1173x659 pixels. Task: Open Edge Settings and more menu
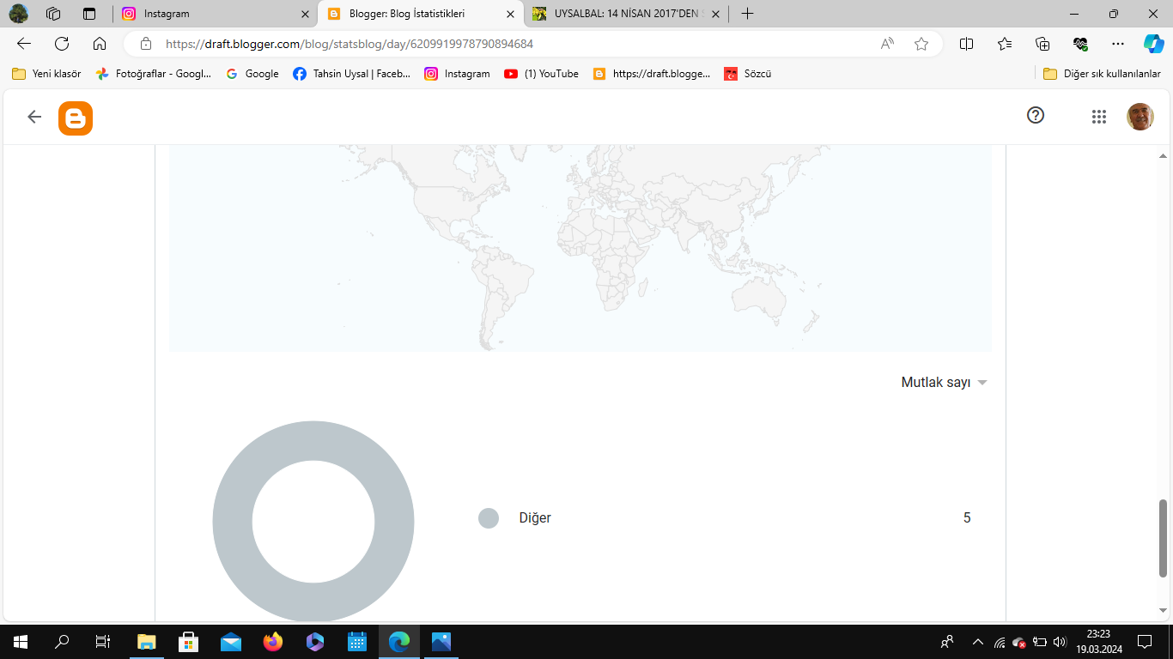point(1117,44)
